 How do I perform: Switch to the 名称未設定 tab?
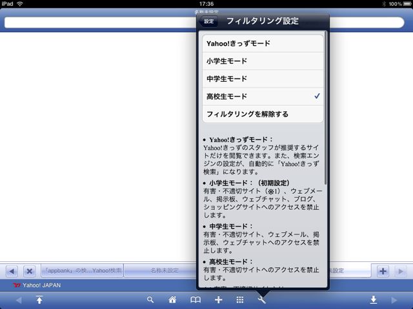point(161,270)
